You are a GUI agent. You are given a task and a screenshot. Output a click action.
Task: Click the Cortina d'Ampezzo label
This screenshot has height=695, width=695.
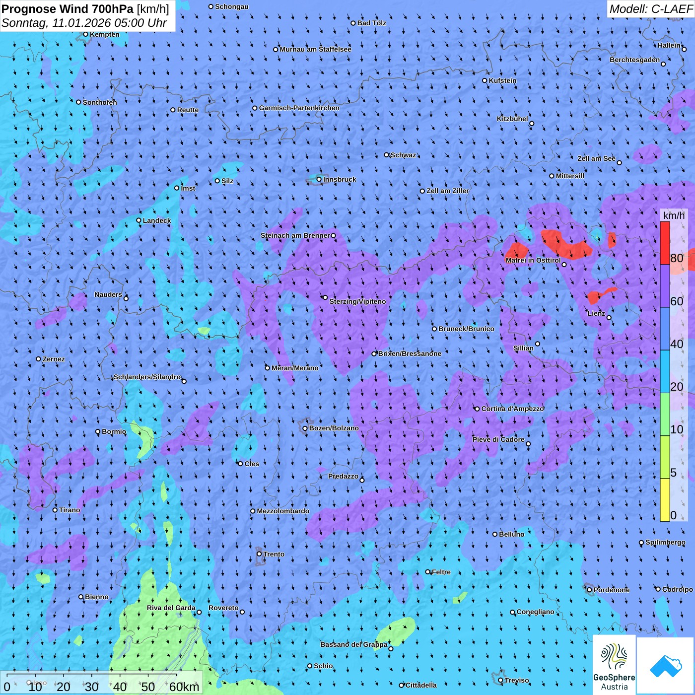coord(512,409)
